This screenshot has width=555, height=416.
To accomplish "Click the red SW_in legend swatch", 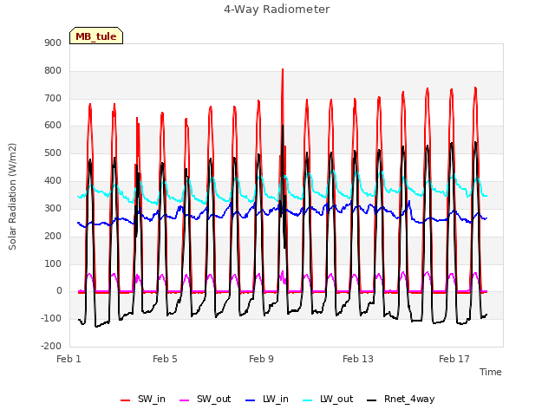I will tap(125, 400).
